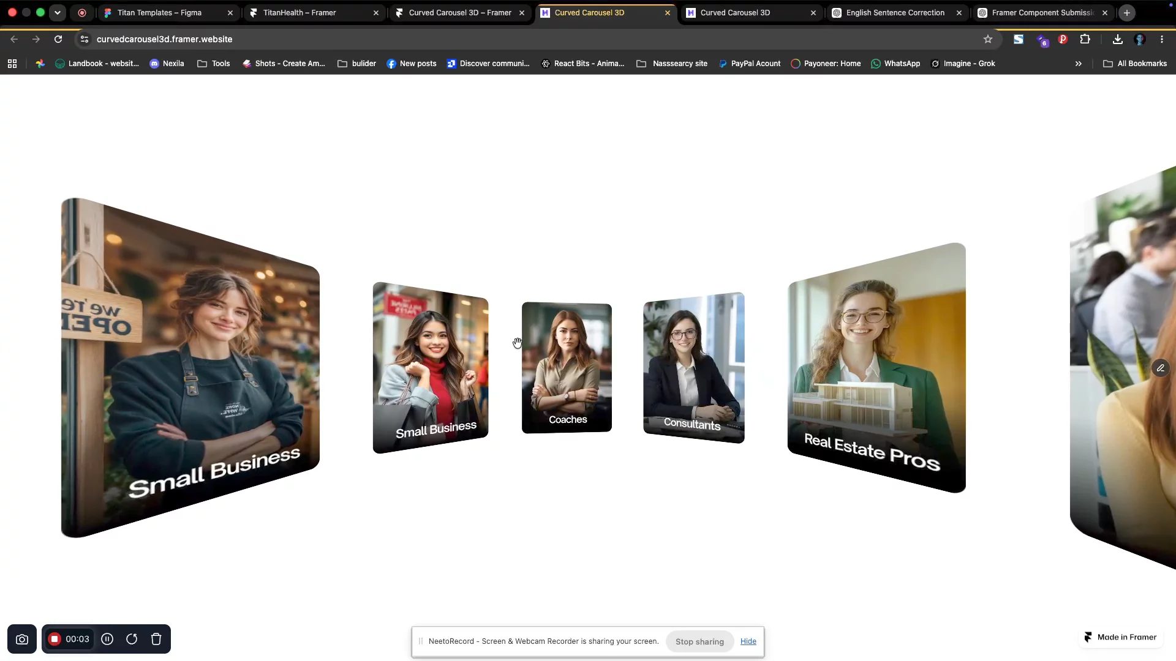1176x661 pixels.
Task: Click the browser forward arrow
Action: 36,39
